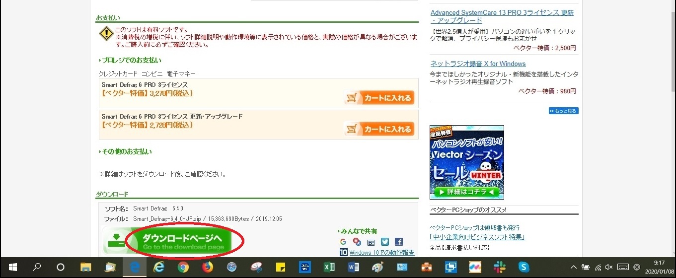Click the もっと見る button
The image size is (676, 278).
pos(564,111)
